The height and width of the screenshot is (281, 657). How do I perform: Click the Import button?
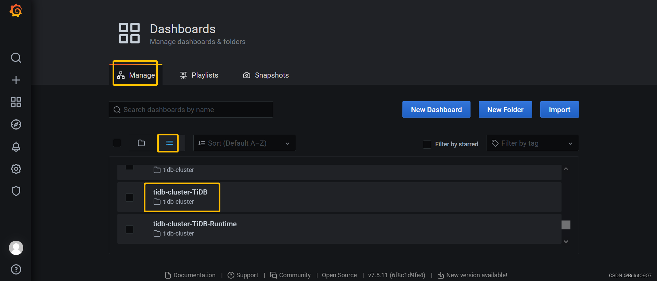559,109
